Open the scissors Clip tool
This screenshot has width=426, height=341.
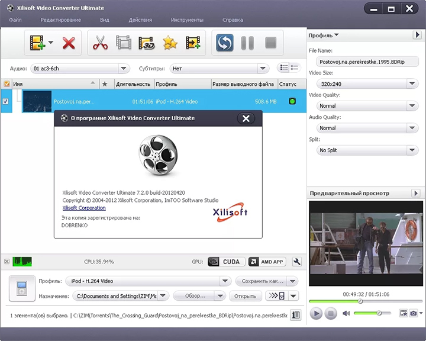click(x=100, y=43)
